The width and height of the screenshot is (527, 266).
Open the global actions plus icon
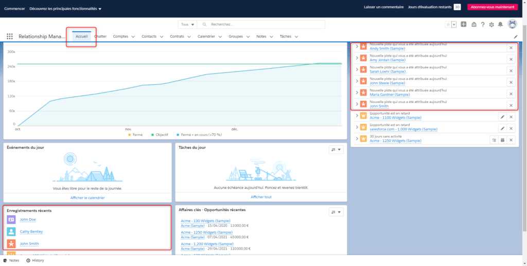[x=464, y=24]
